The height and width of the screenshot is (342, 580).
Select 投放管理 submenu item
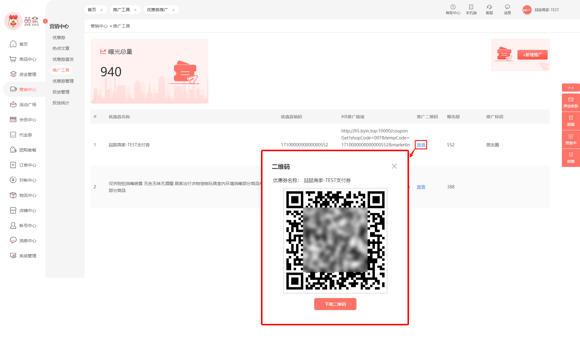coord(61,92)
